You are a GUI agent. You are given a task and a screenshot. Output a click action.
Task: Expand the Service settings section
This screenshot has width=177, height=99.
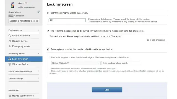click(38, 78)
